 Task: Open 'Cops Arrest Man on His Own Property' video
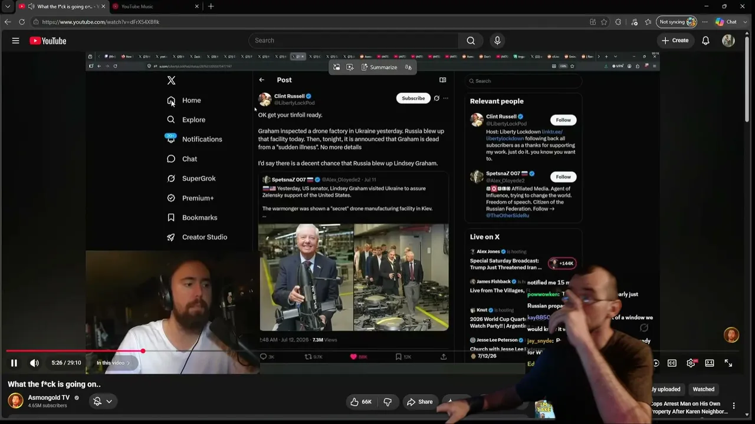[689, 408]
